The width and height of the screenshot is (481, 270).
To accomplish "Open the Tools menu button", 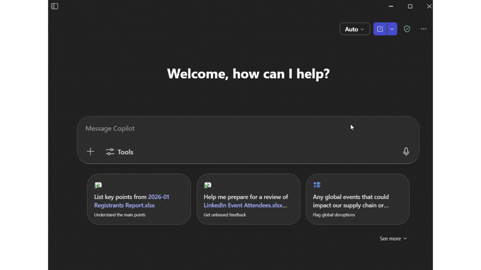I will (x=120, y=152).
